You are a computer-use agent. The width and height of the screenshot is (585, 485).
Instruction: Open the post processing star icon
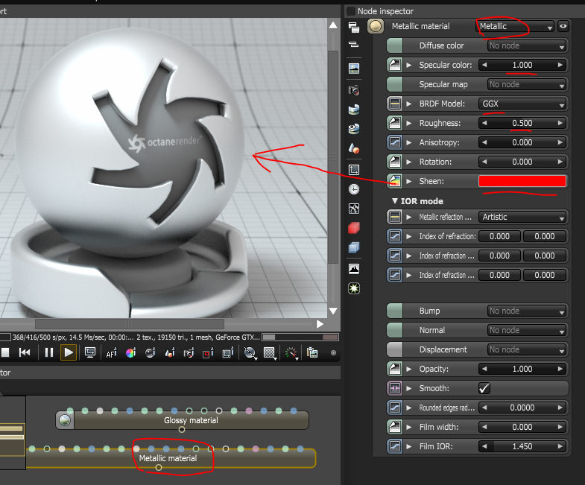[354, 288]
